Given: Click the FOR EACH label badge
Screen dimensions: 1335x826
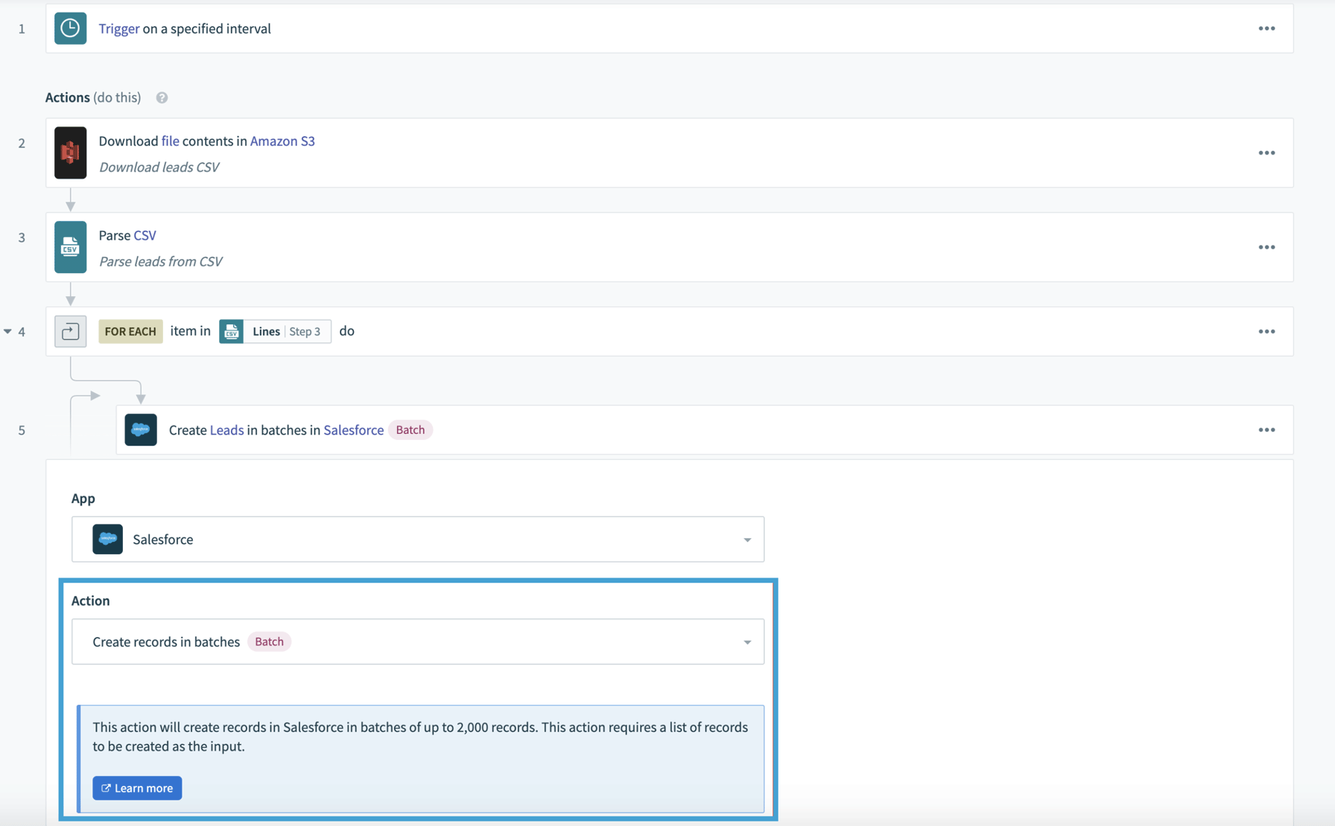Looking at the screenshot, I should tap(130, 331).
